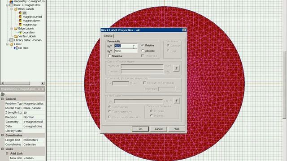Click the Model Class Plane-parallel value
This screenshot has width=287, height=161.
34,108
